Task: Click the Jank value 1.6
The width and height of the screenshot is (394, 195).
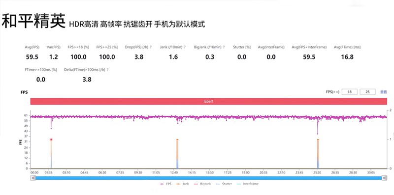Action: [173, 57]
